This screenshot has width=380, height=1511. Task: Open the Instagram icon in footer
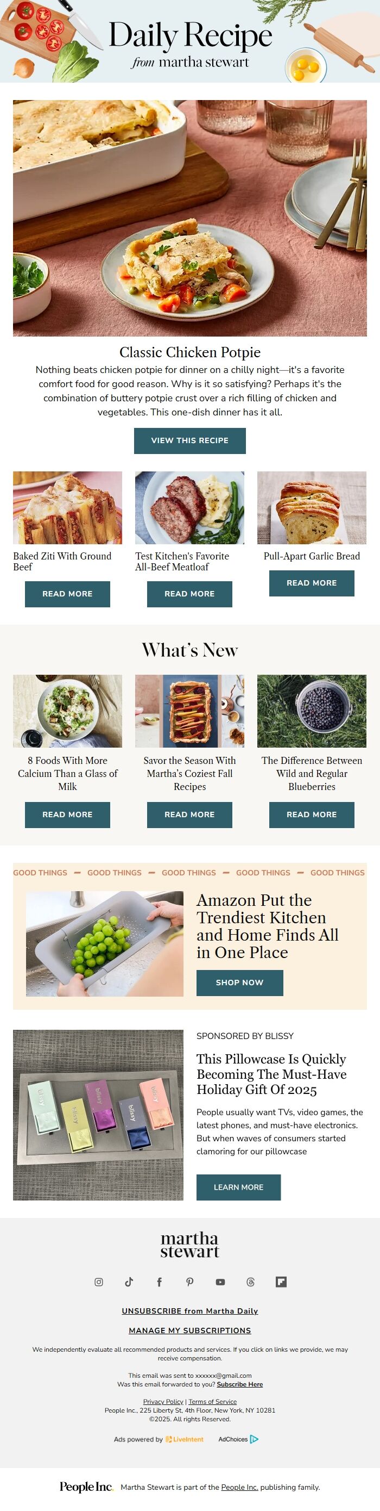coord(99,1282)
